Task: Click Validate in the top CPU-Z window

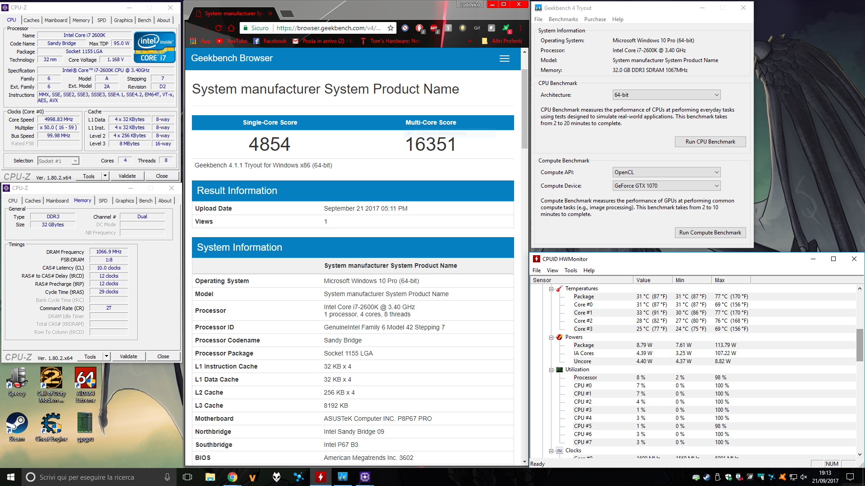Action: coord(127,176)
